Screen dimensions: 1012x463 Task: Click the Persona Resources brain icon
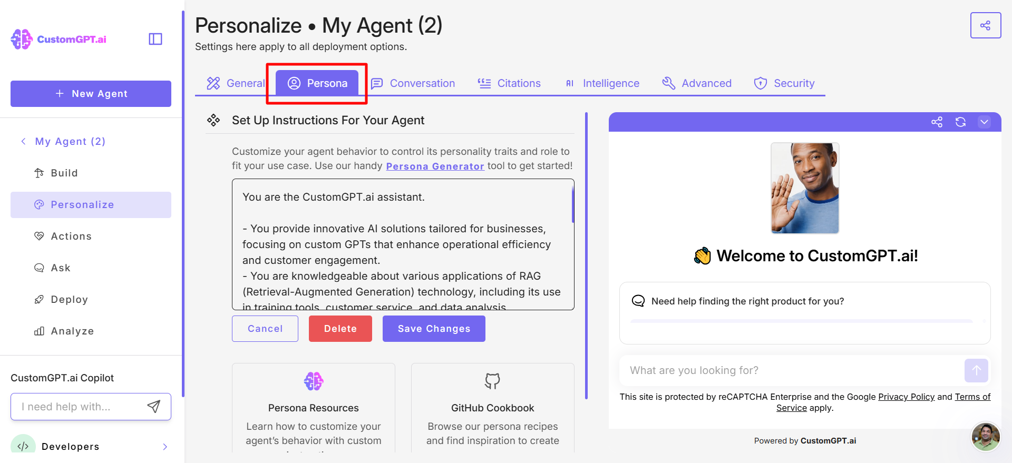click(x=314, y=381)
